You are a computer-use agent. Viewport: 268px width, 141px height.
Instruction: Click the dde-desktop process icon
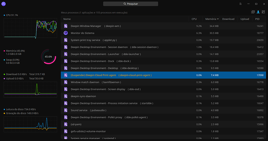[x=66, y=68]
